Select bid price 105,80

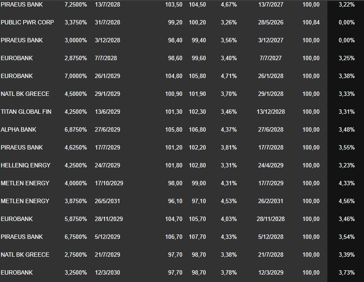[x=173, y=129]
